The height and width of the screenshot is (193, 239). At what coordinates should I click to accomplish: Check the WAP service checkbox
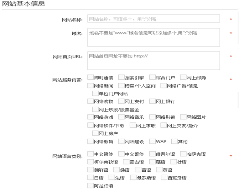click(152, 141)
